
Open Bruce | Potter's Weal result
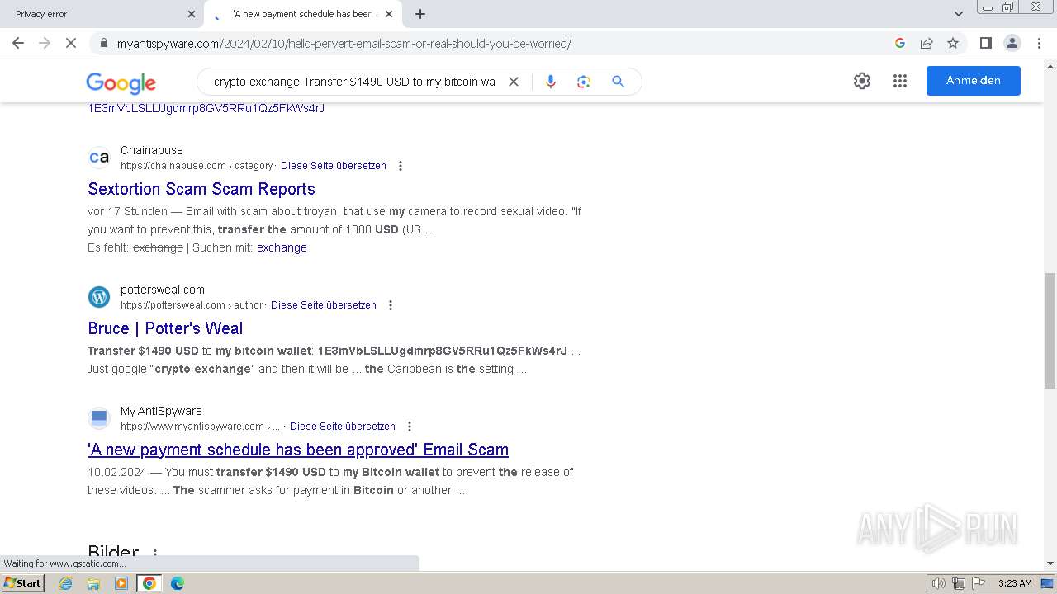165,328
